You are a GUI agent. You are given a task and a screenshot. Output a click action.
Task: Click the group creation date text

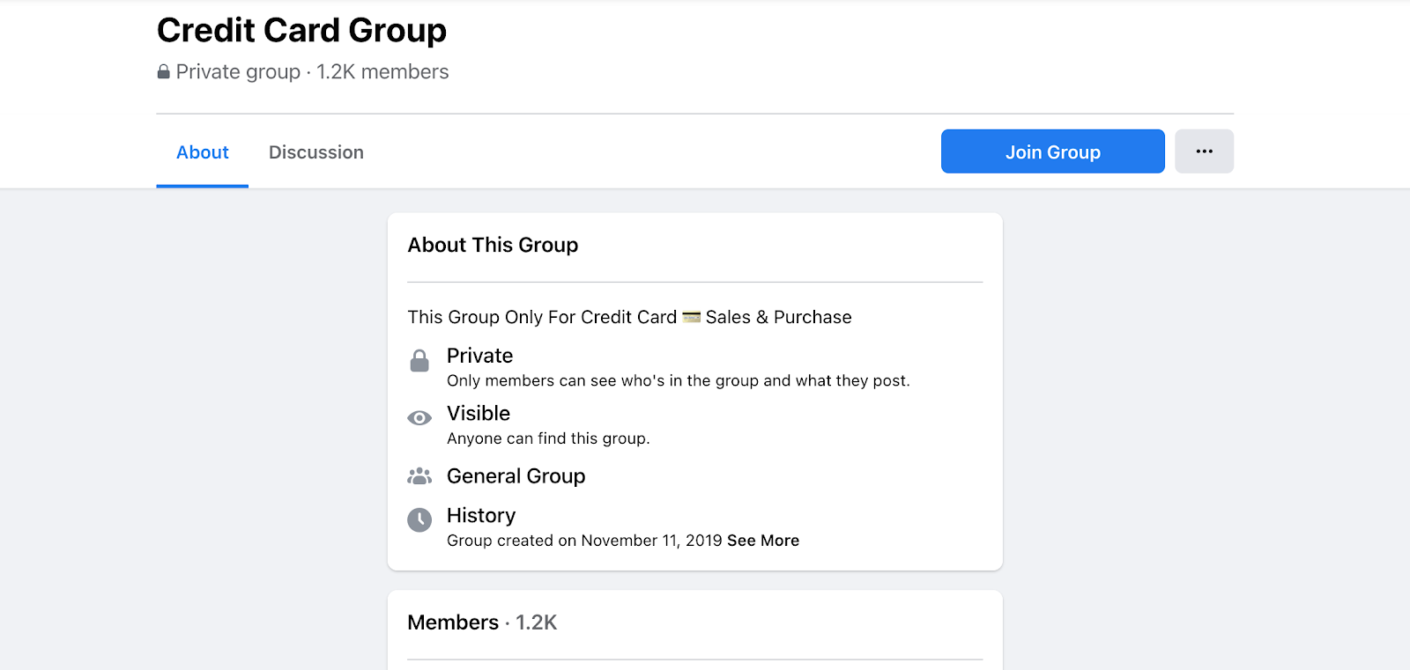click(x=584, y=541)
